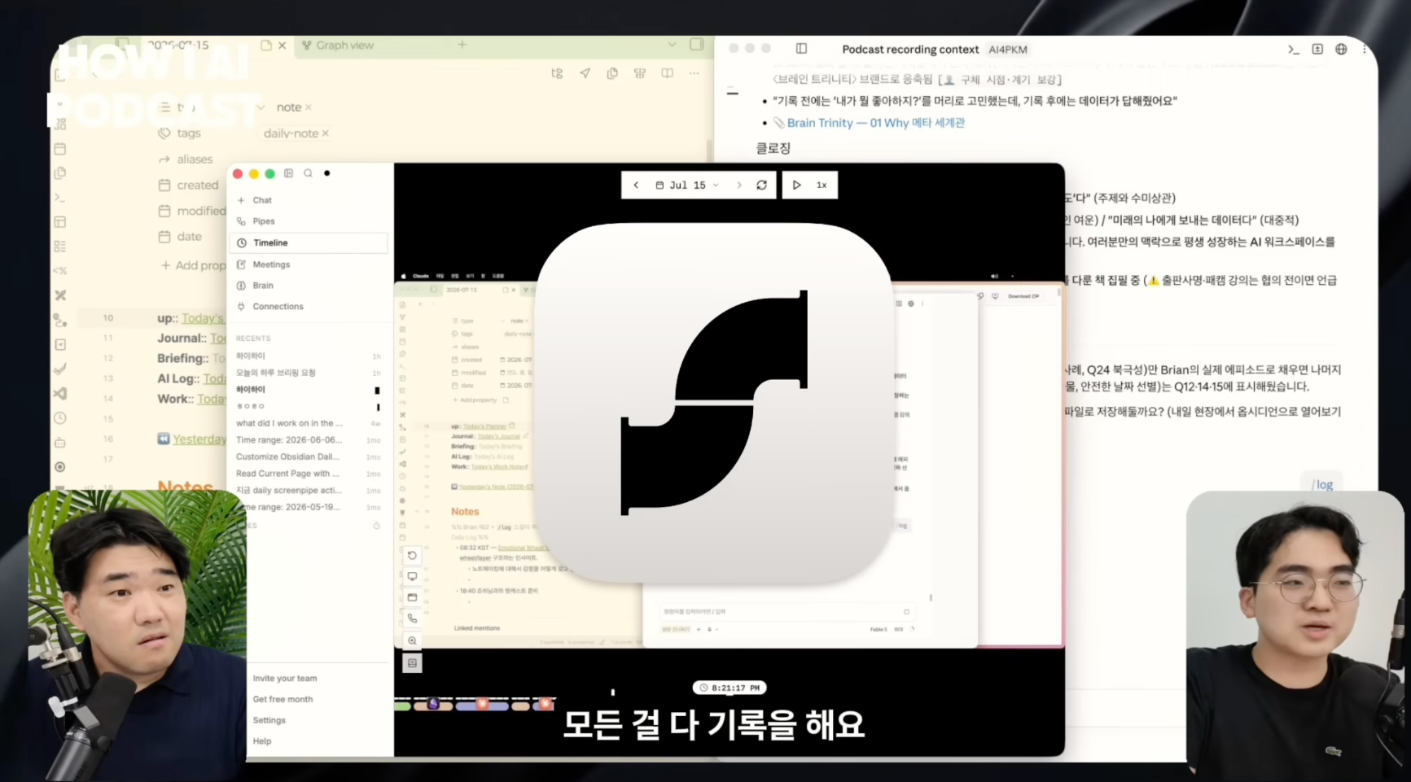Click the copy-pages icon in Obsidian note toolbar
Screen dimensions: 1411x782
click(x=612, y=73)
